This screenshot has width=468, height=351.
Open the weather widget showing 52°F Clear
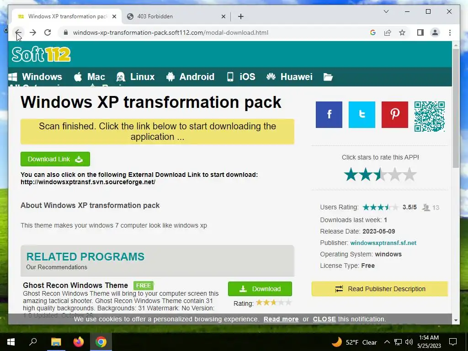click(x=354, y=342)
